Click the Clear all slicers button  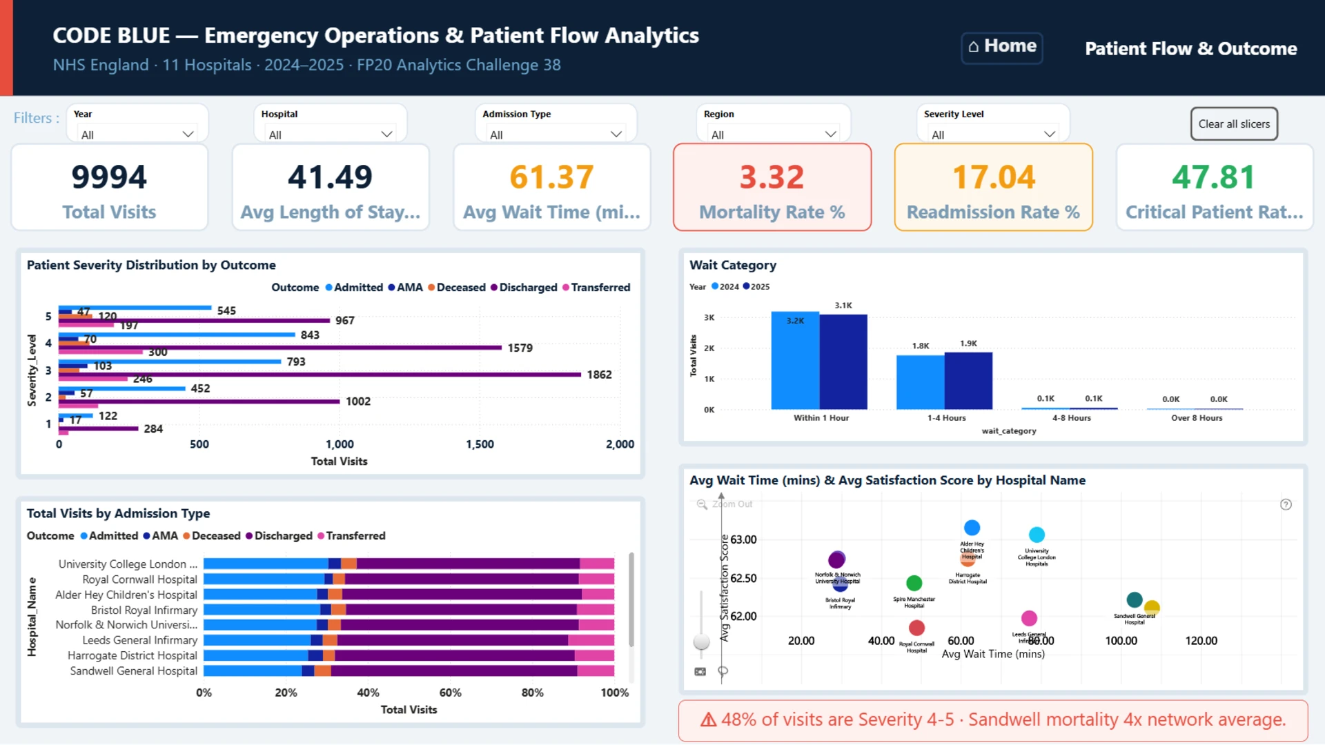[1234, 124]
